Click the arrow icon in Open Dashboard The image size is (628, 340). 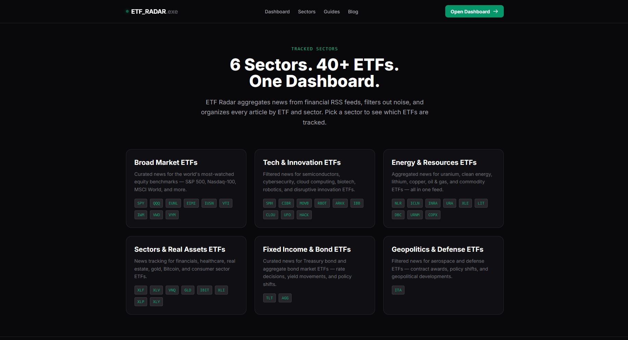click(x=496, y=11)
